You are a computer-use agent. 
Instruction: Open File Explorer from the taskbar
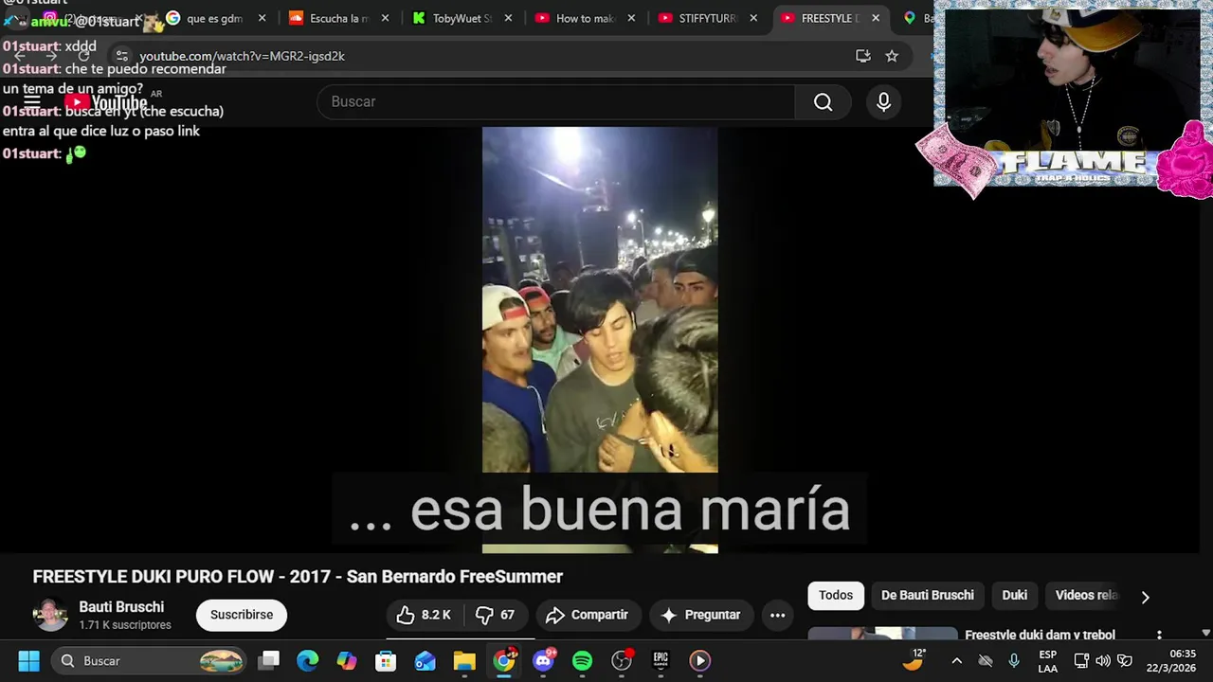(x=464, y=660)
